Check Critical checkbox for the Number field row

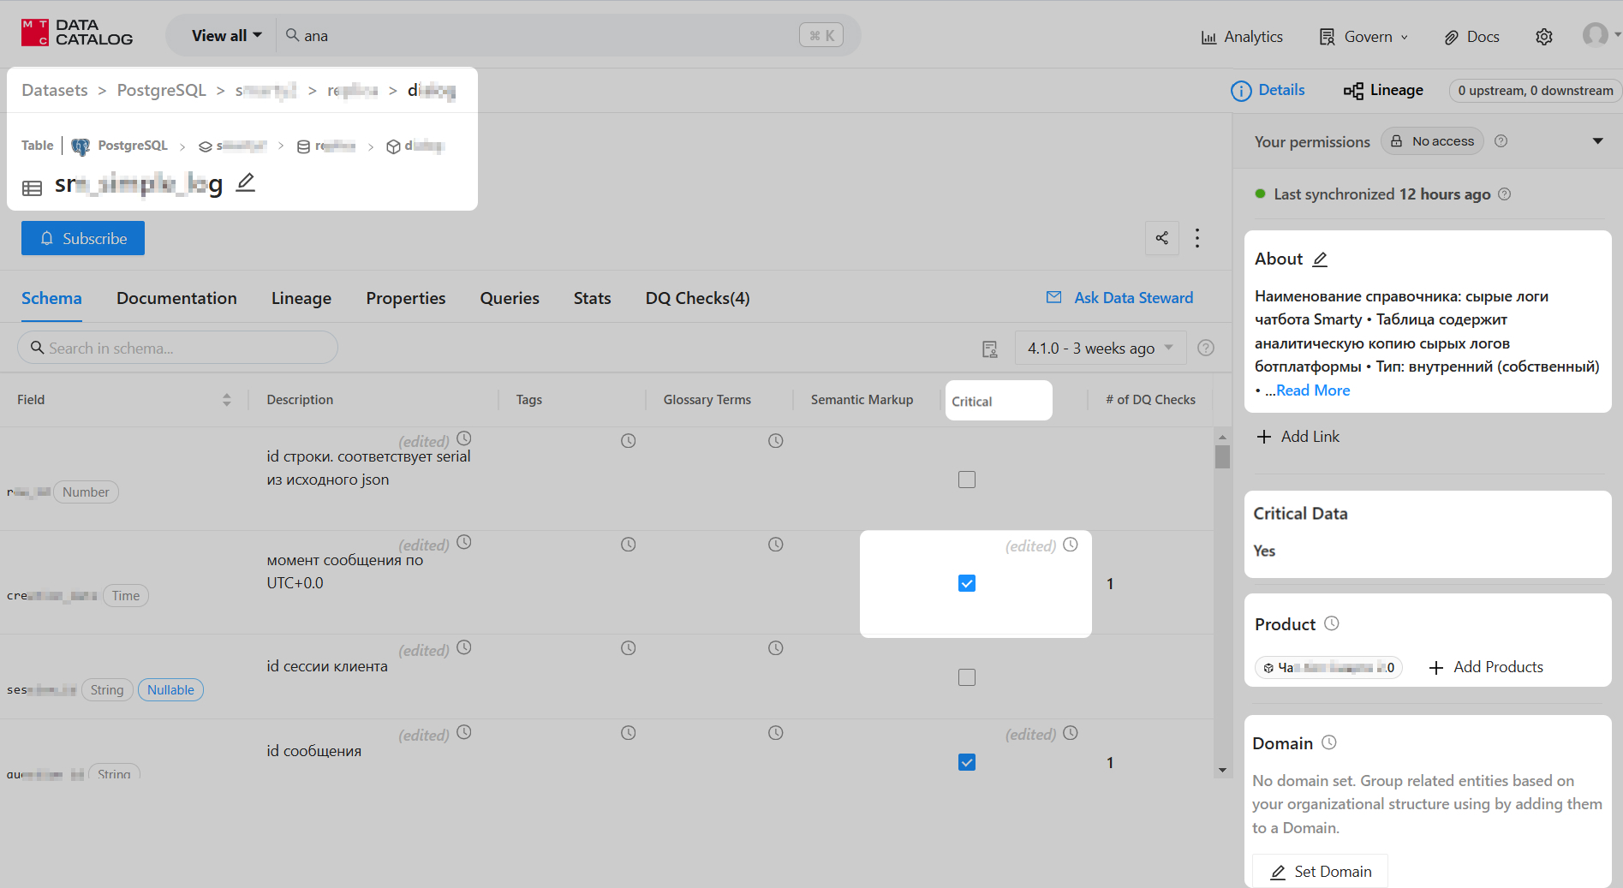[x=967, y=480]
